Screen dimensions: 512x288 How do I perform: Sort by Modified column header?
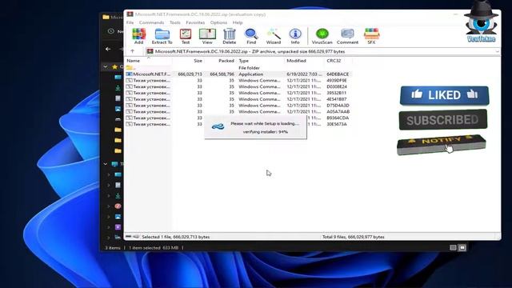[x=304, y=61]
